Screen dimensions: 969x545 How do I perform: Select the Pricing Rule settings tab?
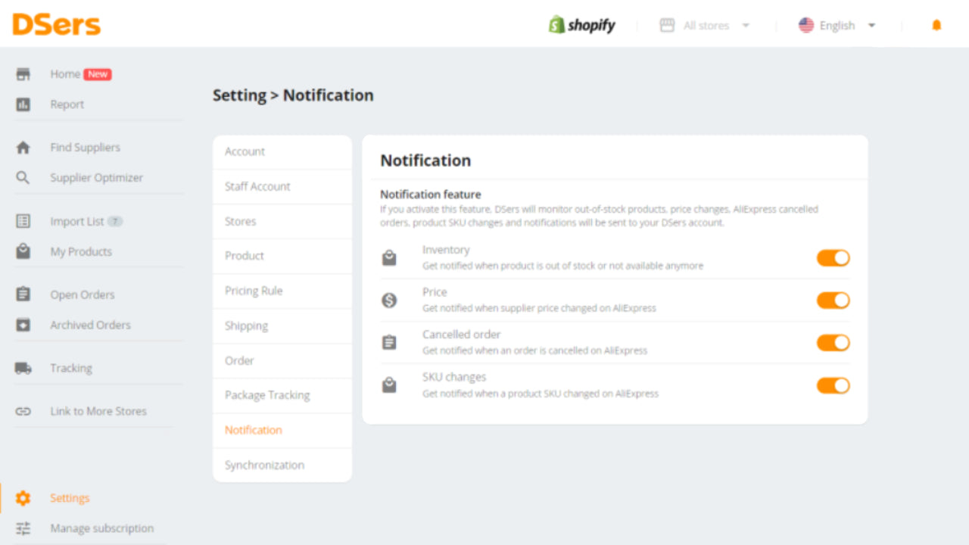coord(254,291)
